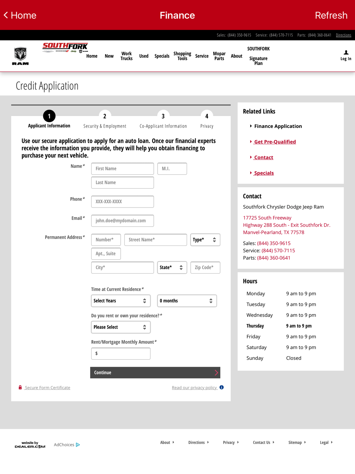
Task: Open the rent or own Please Select dropdown
Action: (x=121, y=327)
